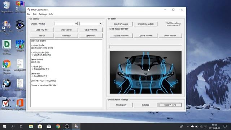Click the SP daten progress bar
The height and width of the screenshot is (130, 231).
(x=145, y=47)
